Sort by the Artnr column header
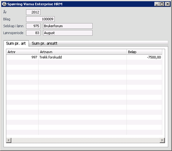 [x=22, y=52]
